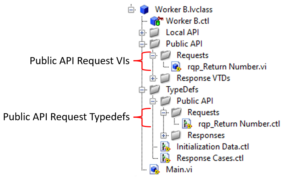Click the TypeDefs folder icon
The image size is (283, 177).
click(154, 90)
